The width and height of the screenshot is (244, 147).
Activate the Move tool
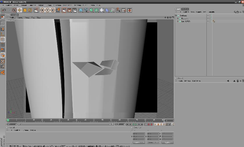[20, 10]
